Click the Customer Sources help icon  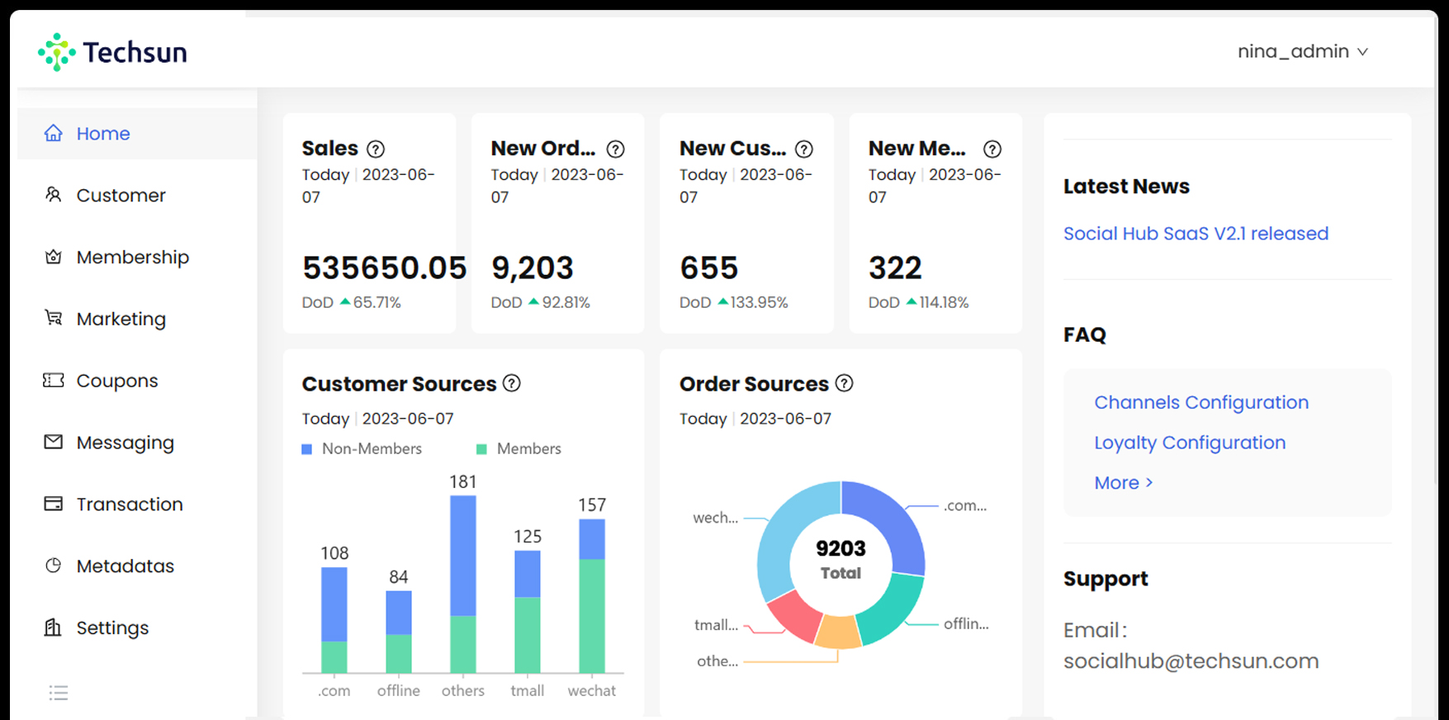512,384
